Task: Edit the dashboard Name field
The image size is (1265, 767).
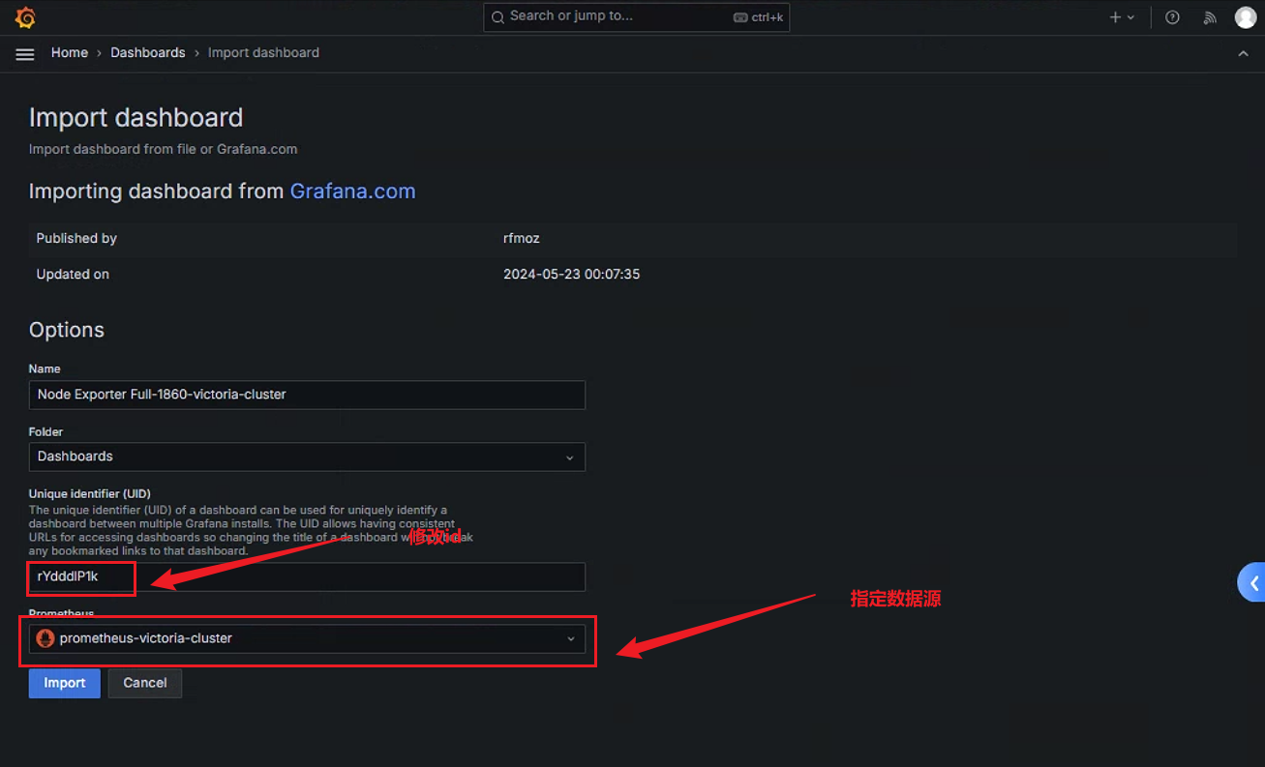Action: 307,395
